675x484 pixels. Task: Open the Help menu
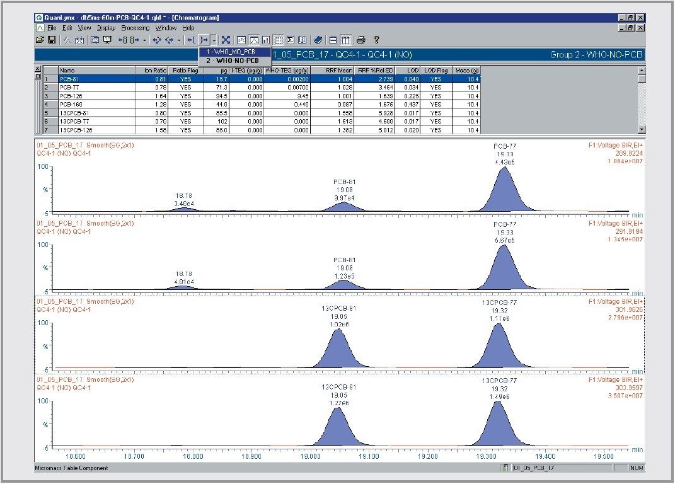click(188, 28)
